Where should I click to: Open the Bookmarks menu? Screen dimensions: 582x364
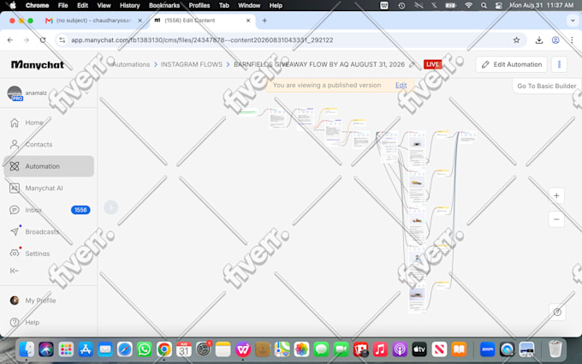click(164, 5)
